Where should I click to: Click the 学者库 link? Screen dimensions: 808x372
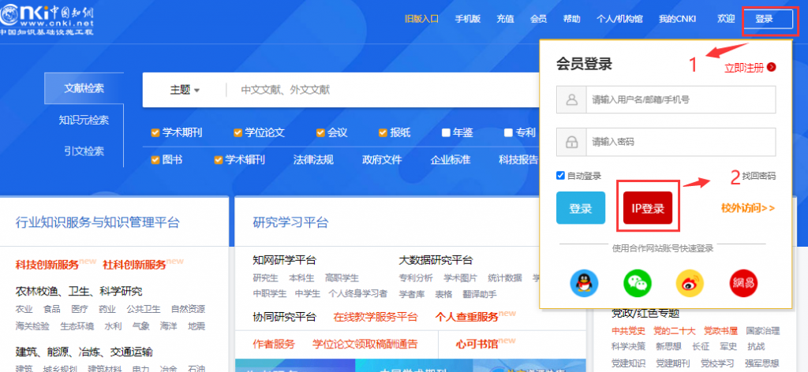pyautogui.click(x=412, y=294)
